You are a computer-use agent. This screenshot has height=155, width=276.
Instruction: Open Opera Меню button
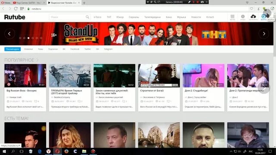click(6, 3)
